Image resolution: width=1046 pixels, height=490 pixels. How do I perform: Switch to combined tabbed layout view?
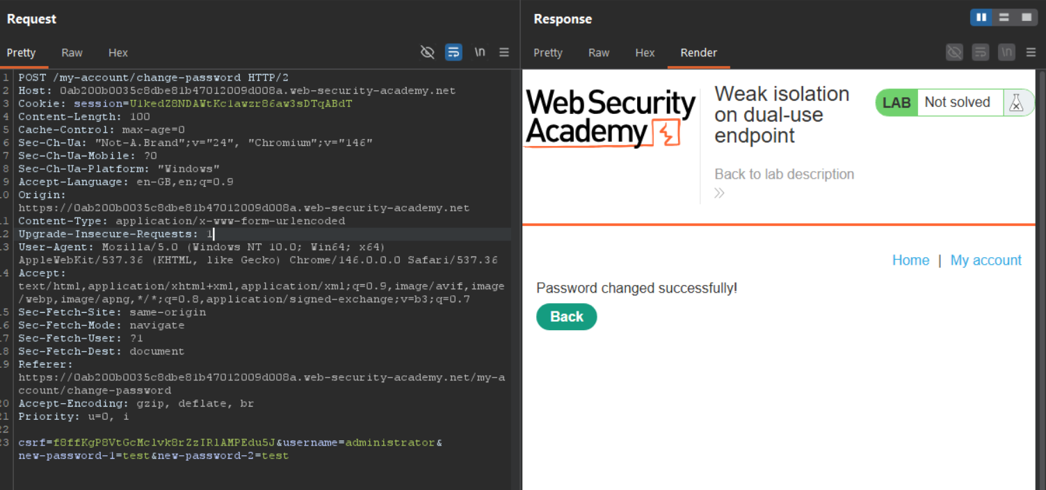tap(1027, 17)
